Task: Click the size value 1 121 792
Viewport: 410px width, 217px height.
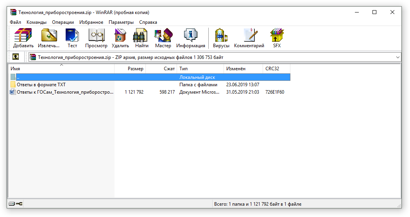Action: click(x=134, y=92)
